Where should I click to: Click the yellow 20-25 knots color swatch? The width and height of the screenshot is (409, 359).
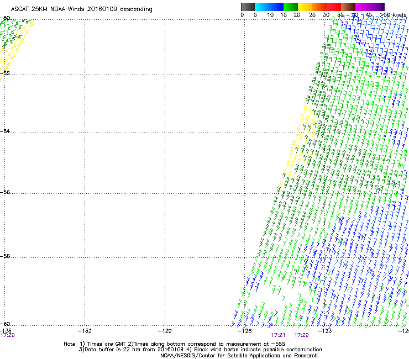click(305, 7)
